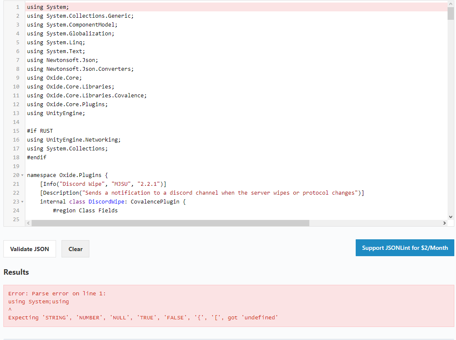This screenshot has height=340, width=456.
Task: Click the horizontal scrollbar left arrow
Action: 28,223
